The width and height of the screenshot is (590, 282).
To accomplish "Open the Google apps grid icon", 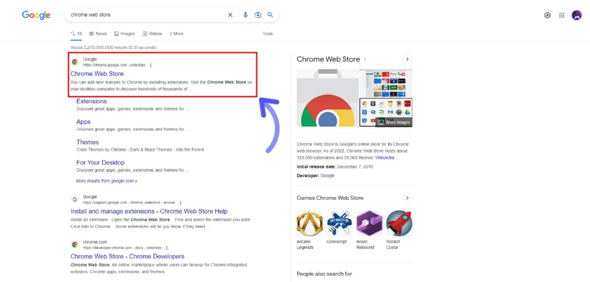I will [x=562, y=15].
